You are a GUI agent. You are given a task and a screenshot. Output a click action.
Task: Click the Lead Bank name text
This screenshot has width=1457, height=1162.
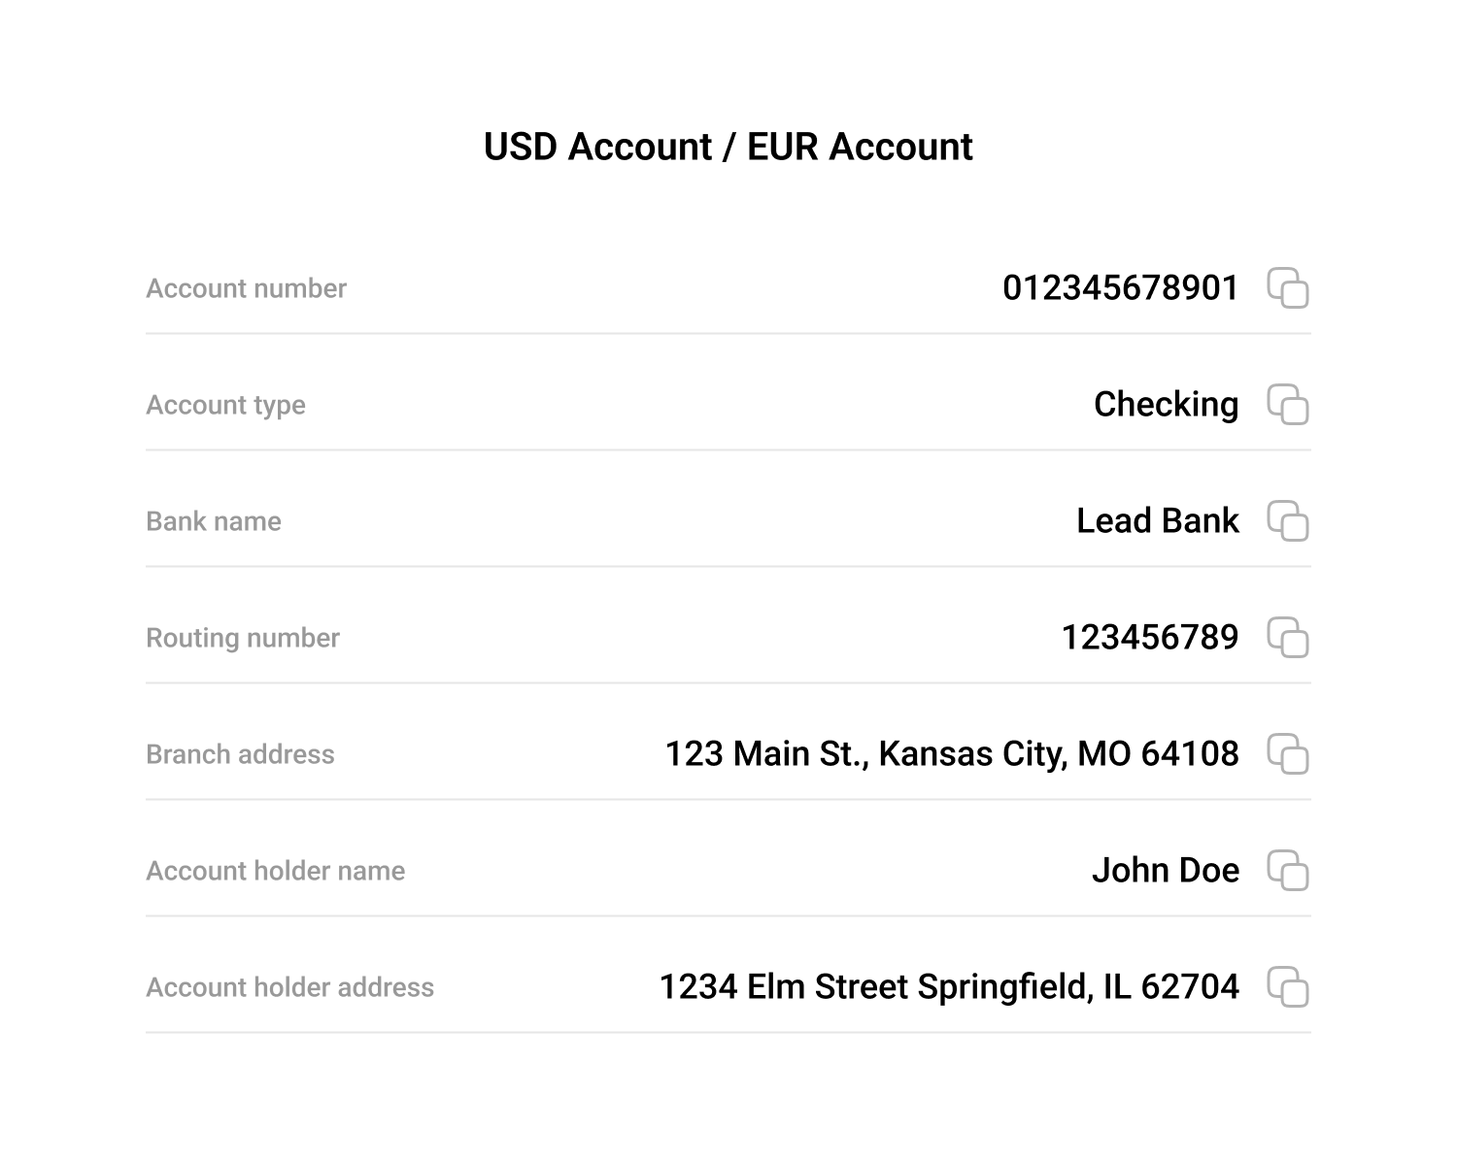coord(1156,521)
